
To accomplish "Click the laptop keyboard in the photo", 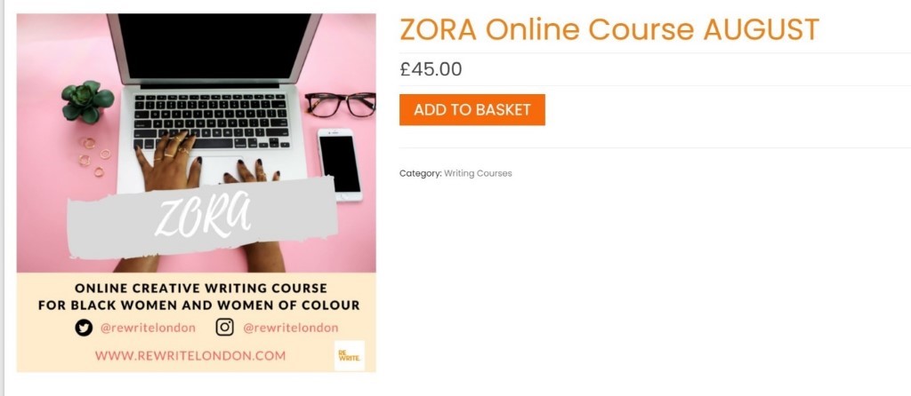I will pyautogui.click(x=211, y=122).
